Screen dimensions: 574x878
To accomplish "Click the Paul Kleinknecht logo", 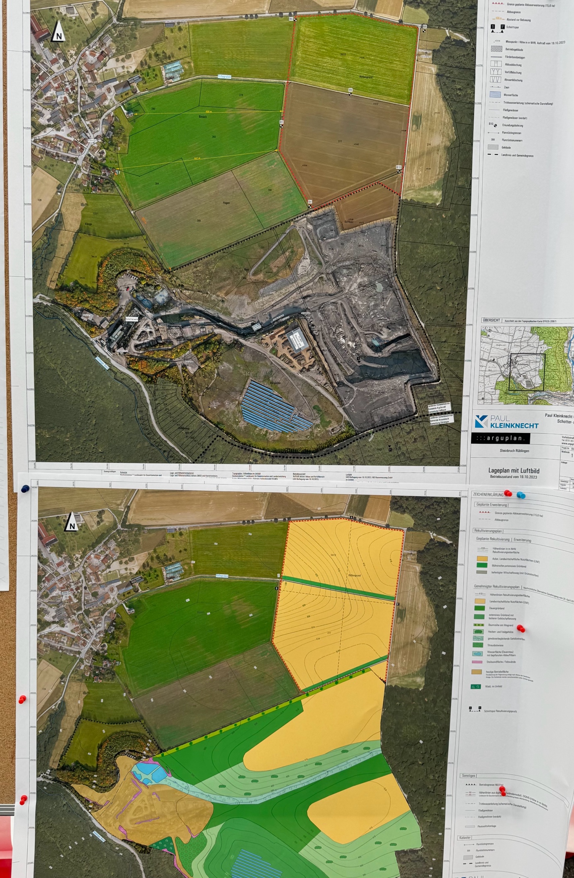I will point(507,422).
